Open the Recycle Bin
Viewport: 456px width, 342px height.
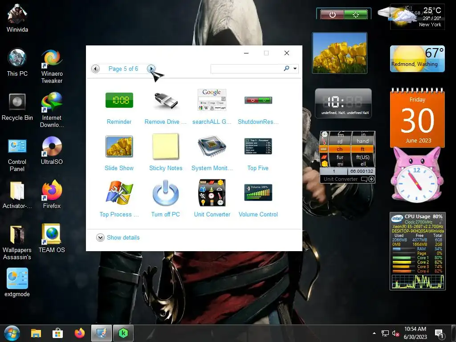pos(17,107)
